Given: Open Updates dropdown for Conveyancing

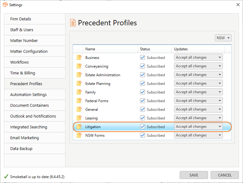Looking at the screenshot, I should [198, 66].
